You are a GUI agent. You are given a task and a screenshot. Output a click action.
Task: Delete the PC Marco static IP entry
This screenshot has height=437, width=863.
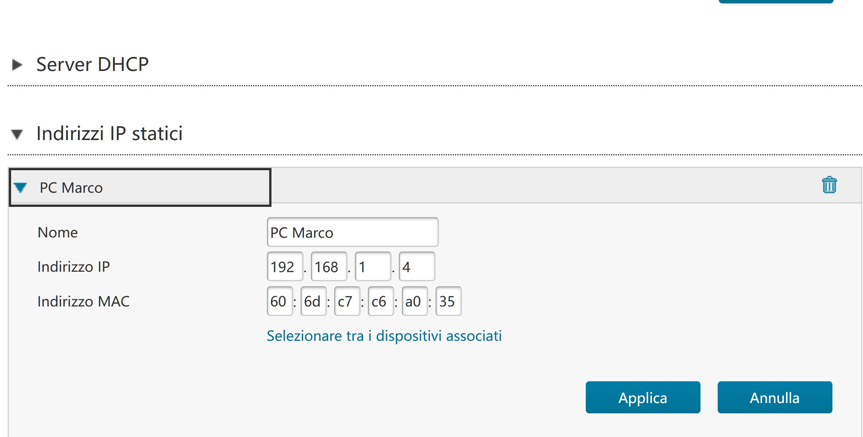click(x=829, y=185)
